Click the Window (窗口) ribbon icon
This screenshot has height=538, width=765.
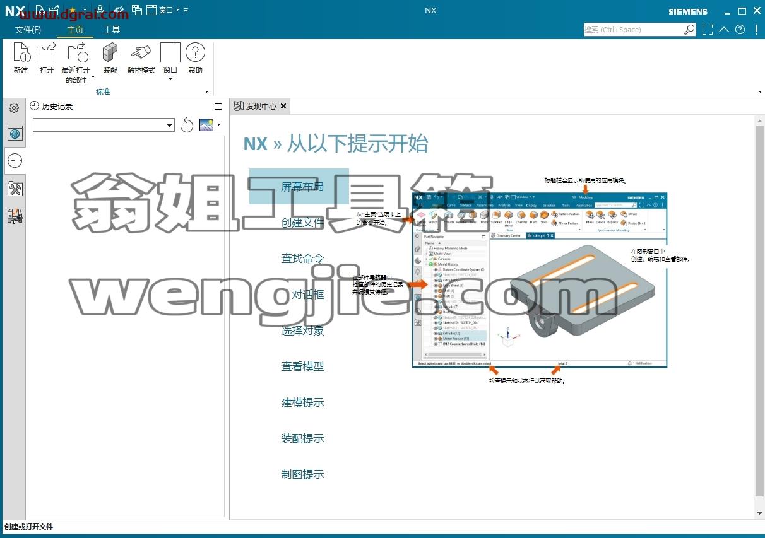170,53
